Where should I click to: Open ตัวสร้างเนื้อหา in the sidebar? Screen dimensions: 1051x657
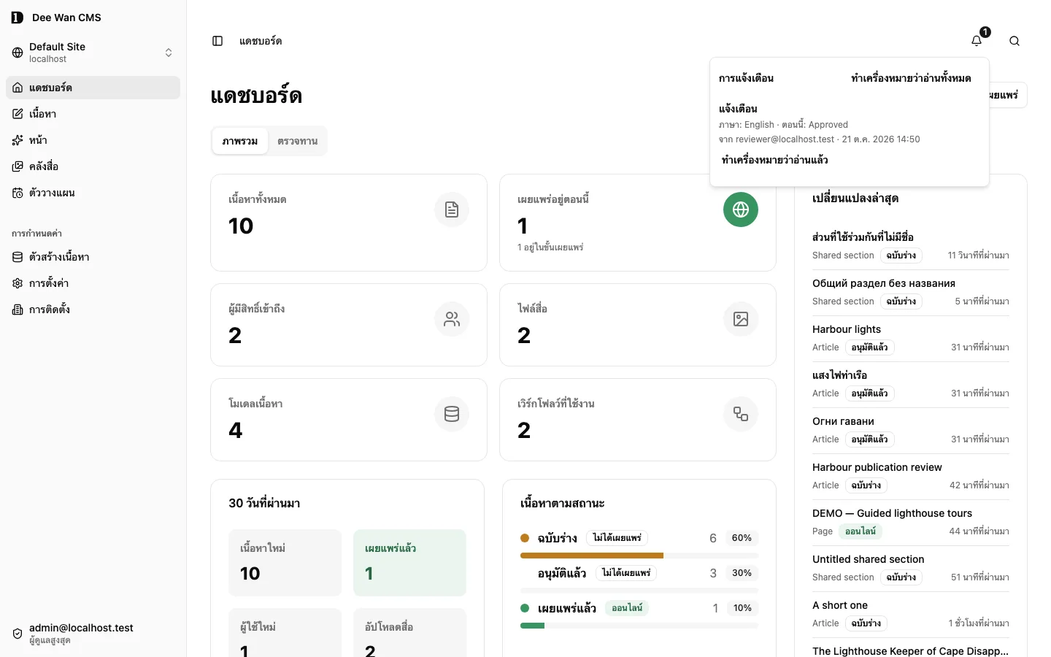[93, 257]
